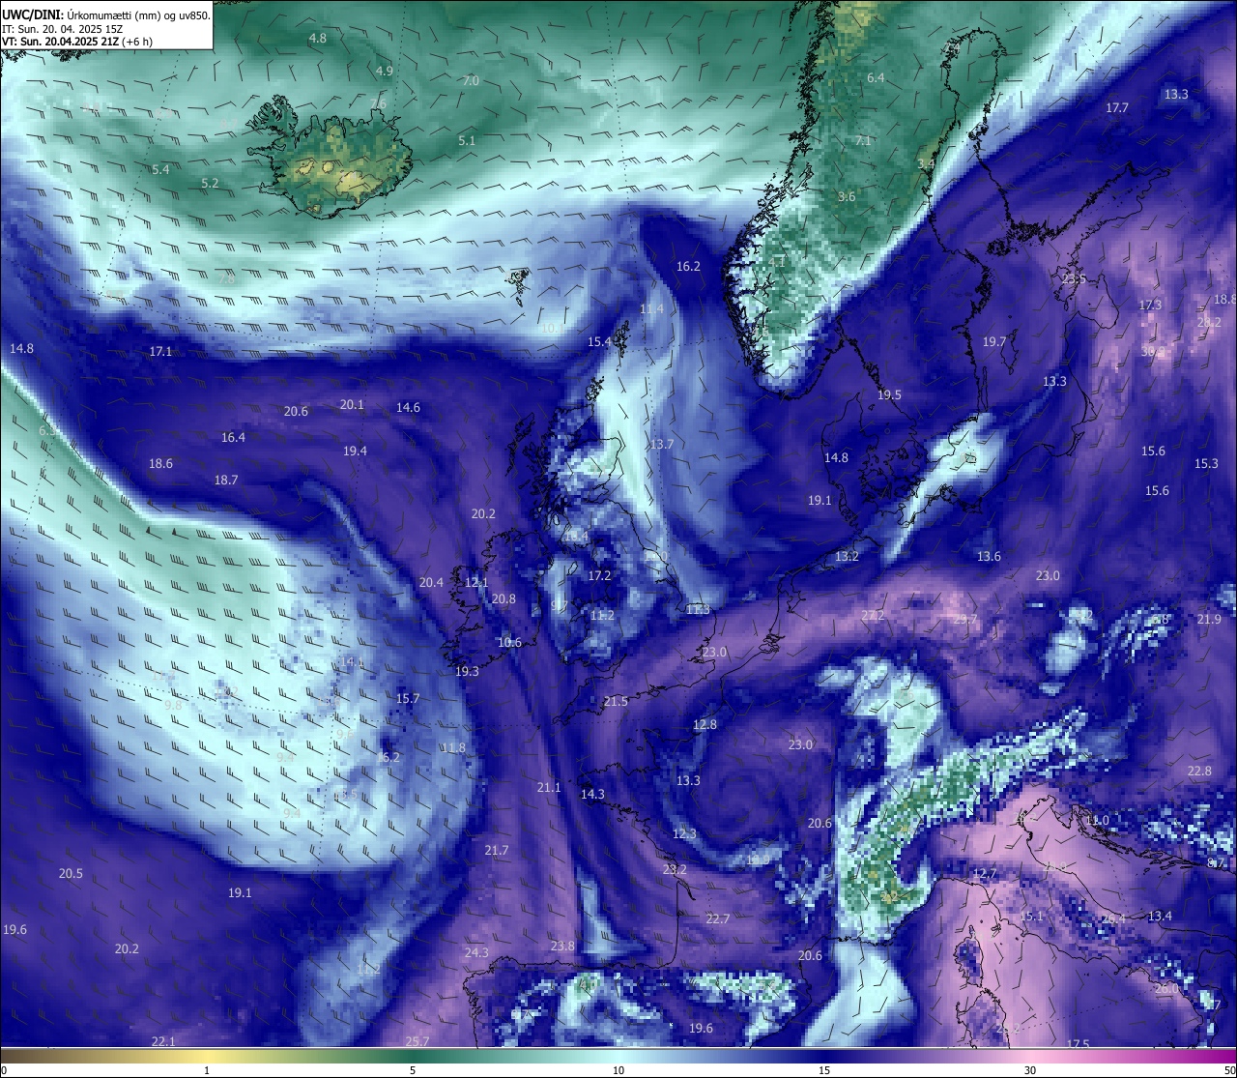Click the 17.1 map value
The image size is (1237, 1078).
(x=160, y=351)
